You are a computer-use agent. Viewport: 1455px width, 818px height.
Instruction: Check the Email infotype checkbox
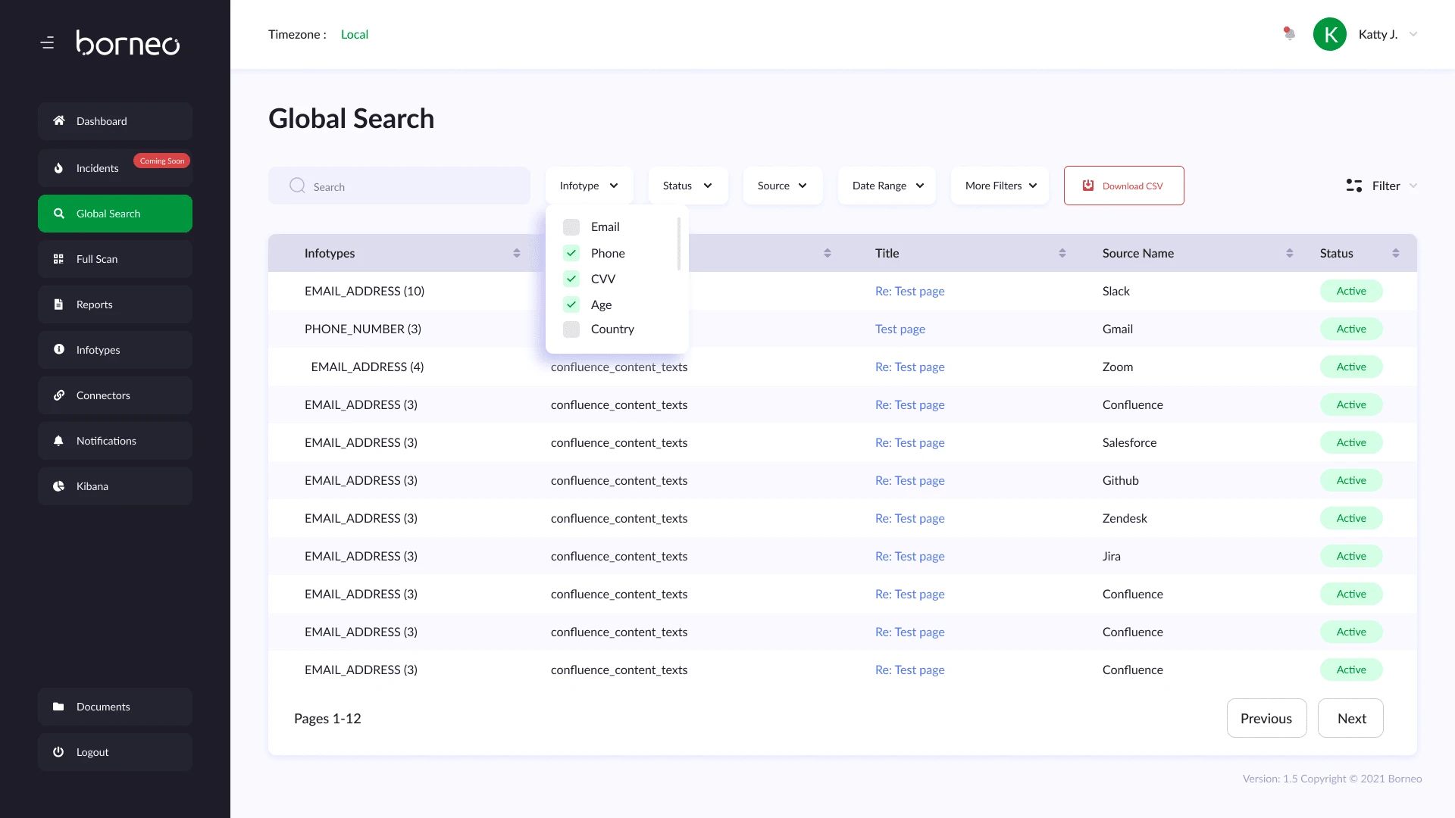(x=571, y=227)
